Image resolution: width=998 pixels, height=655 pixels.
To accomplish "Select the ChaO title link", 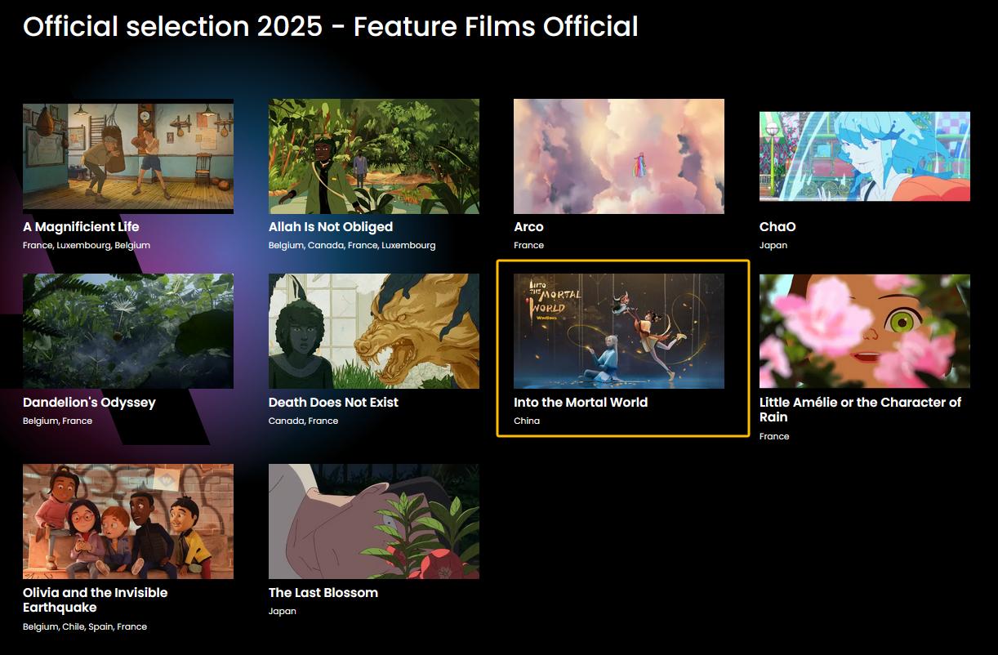I will pyautogui.click(x=777, y=227).
